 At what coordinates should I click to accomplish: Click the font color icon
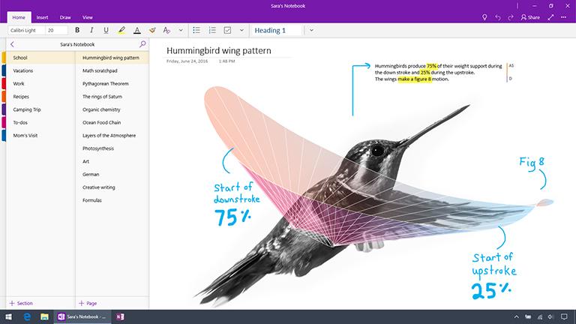pos(136,31)
